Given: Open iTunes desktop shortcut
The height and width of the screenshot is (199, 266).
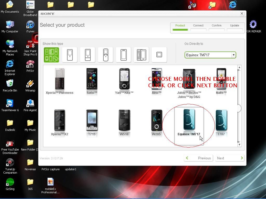Looking at the screenshot, I should 30,26.
